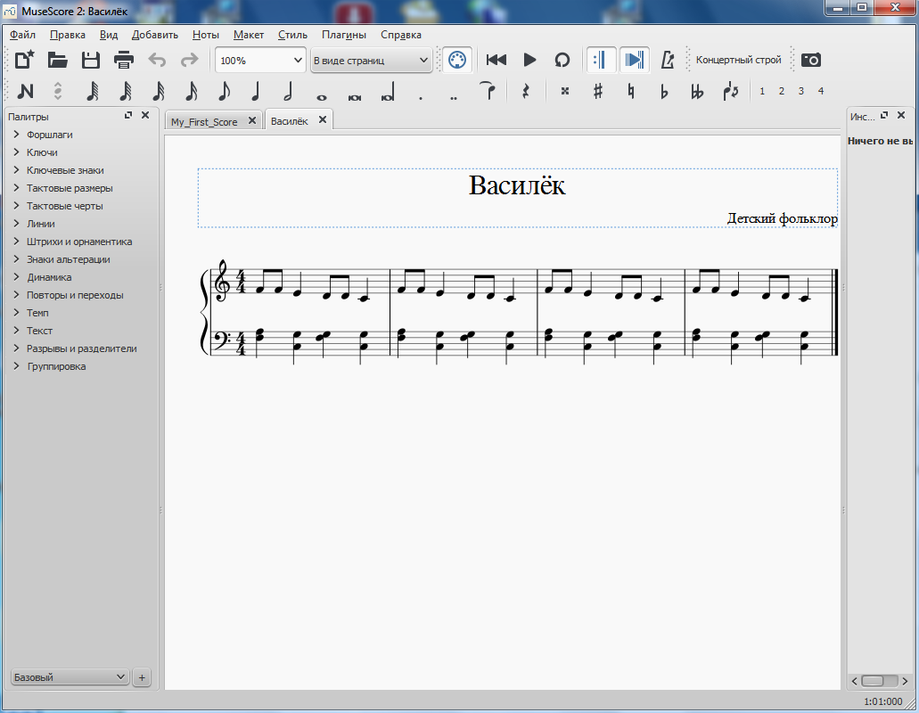Image resolution: width=919 pixels, height=713 pixels.
Task: Open the Плагины menu
Action: coord(344,35)
